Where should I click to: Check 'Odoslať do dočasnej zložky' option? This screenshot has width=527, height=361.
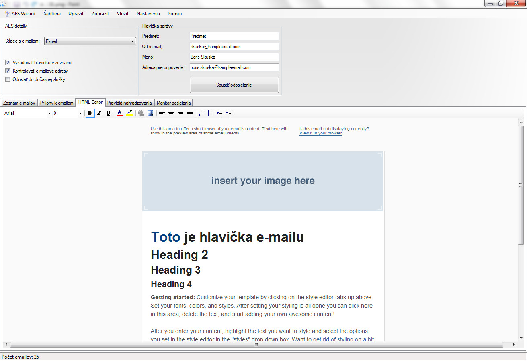coord(8,79)
